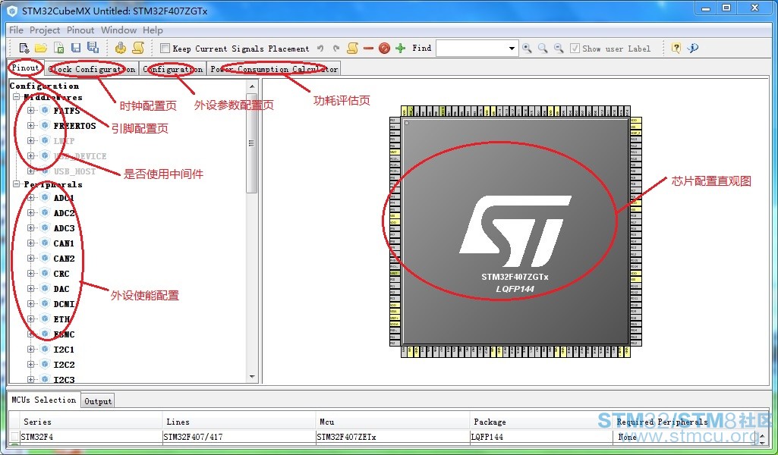Click the FREERTOS middleware cube icon
This screenshot has height=455, width=778.
pos(45,125)
